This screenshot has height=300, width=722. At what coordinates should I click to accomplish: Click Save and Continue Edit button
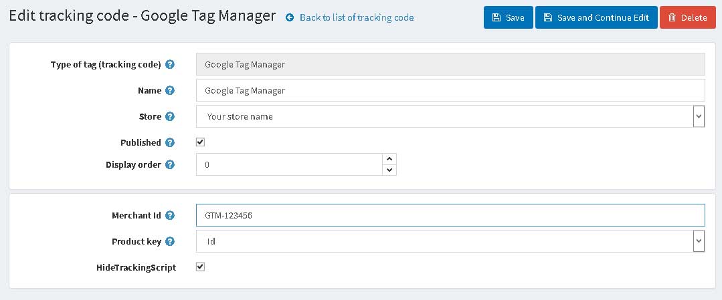click(596, 17)
